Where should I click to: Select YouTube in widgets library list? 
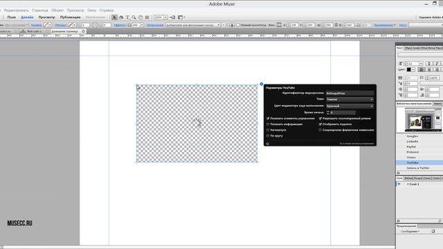pyautogui.click(x=419, y=163)
